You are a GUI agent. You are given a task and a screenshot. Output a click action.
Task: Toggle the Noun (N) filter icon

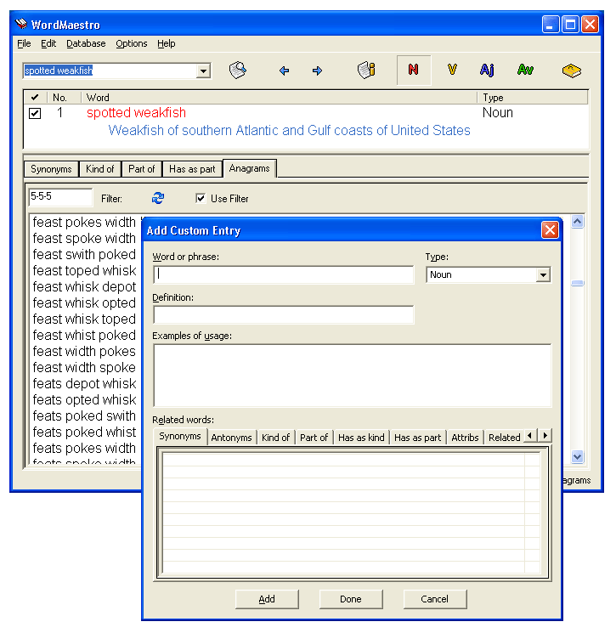tap(414, 70)
